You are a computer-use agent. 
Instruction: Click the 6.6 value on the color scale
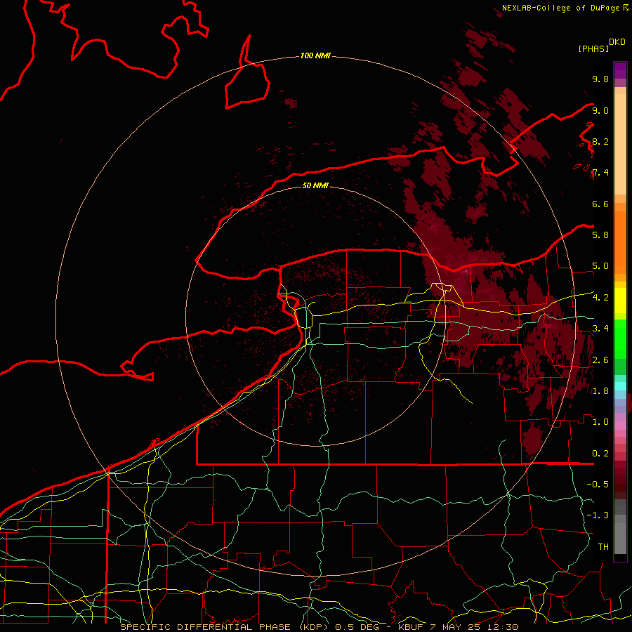pos(600,204)
